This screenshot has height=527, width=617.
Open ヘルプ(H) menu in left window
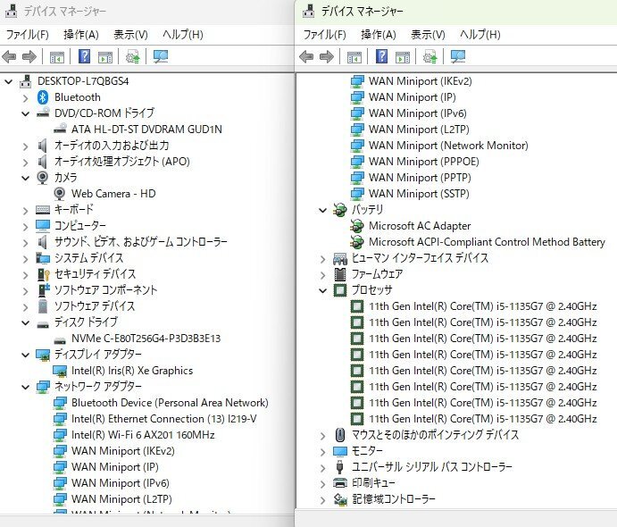[x=183, y=35]
